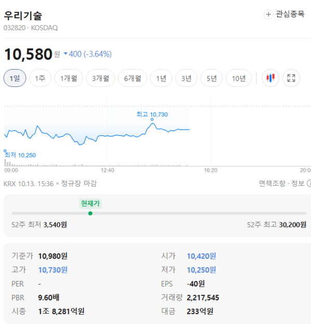Select the 6개월 period tab
311x324 pixels.
[133, 78]
